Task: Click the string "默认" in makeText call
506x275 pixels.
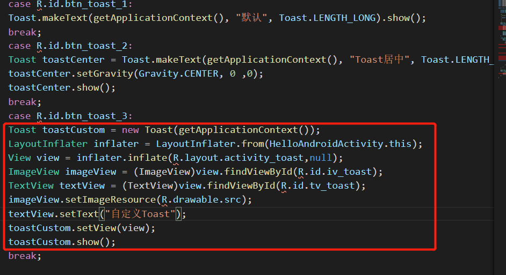Action: coord(251,18)
